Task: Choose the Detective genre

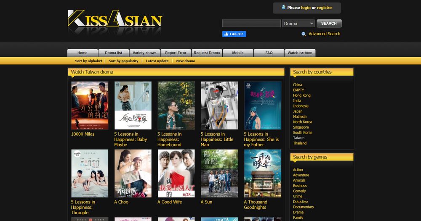Action: click(301, 202)
